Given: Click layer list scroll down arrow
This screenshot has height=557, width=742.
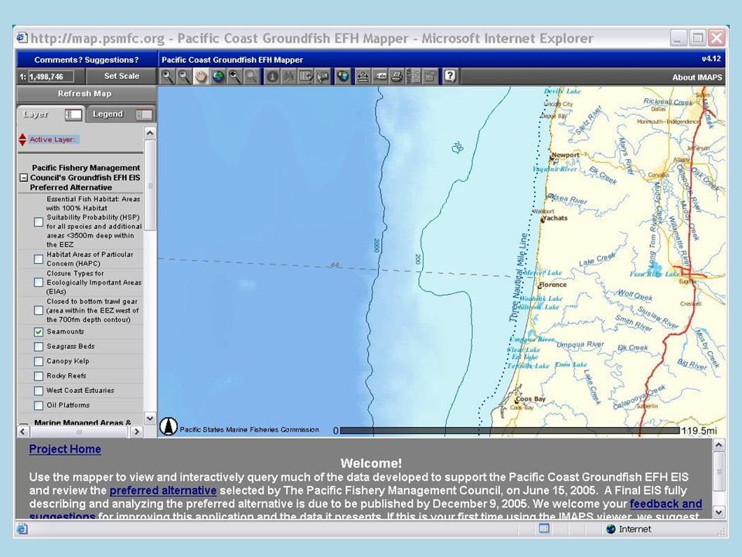Looking at the screenshot, I should 150,419.
